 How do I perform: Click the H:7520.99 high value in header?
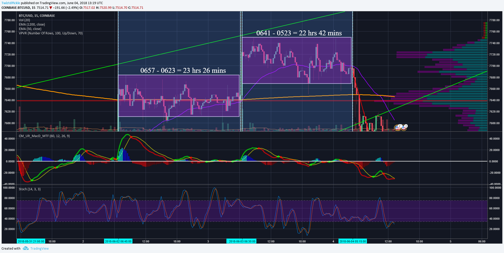(x=104, y=7)
